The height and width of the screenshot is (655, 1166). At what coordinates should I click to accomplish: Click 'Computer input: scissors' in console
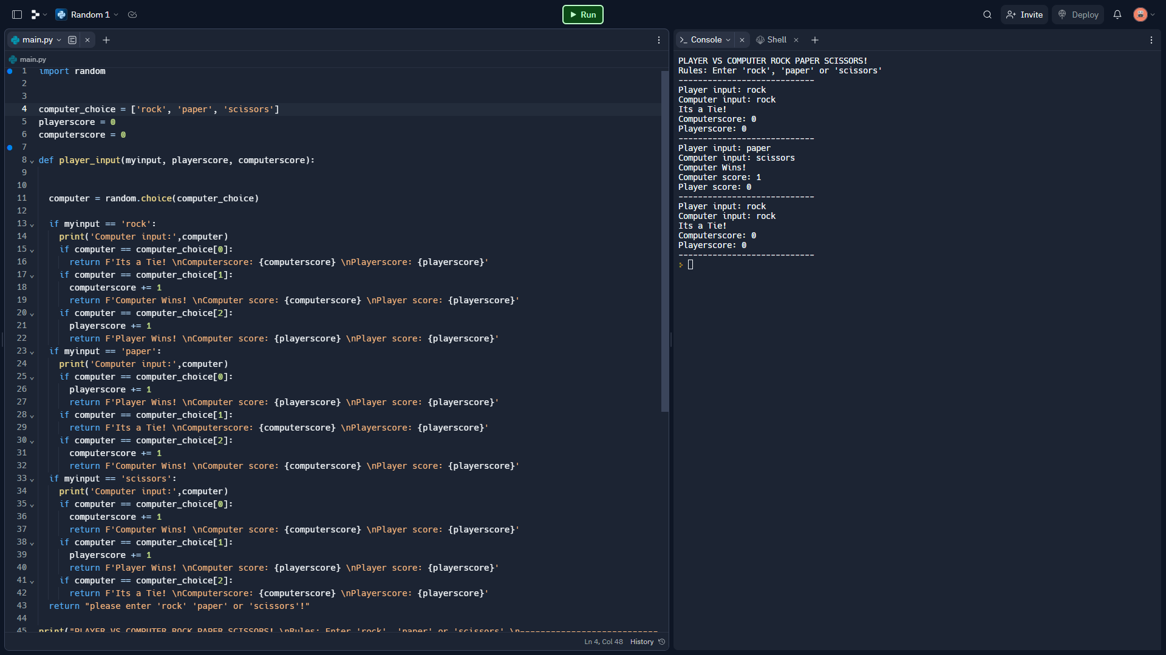pos(736,158)
